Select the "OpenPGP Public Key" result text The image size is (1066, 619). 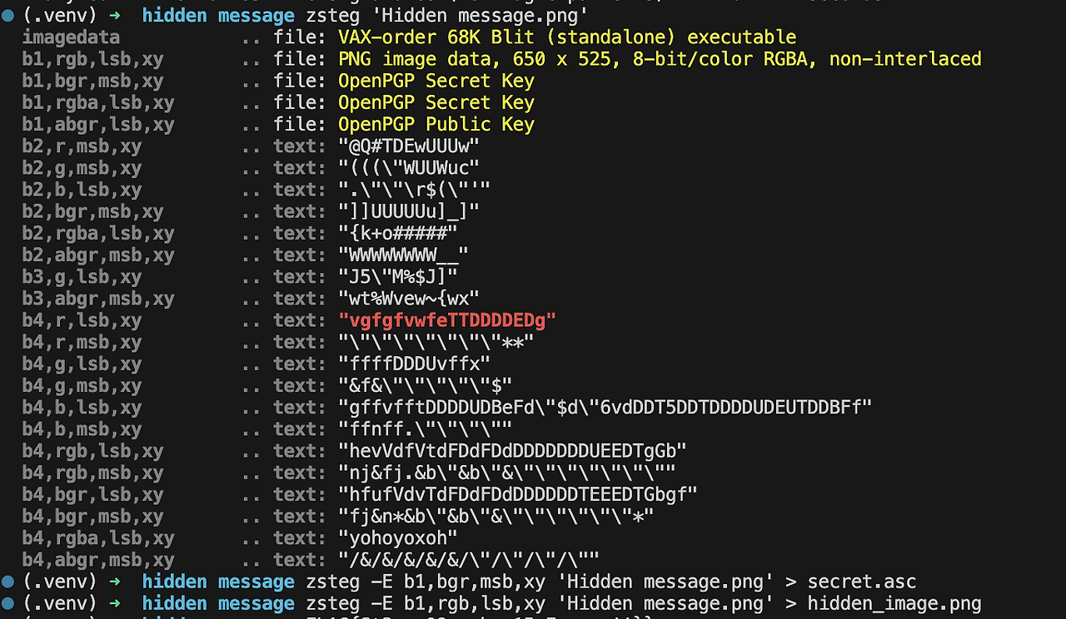point(436,124)
